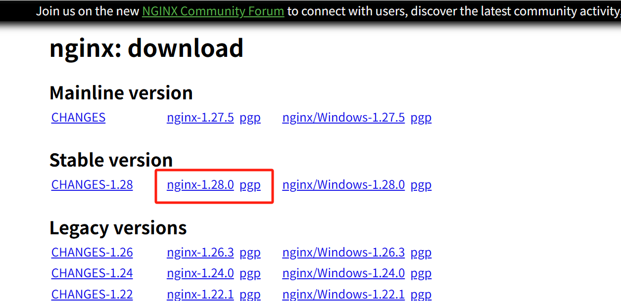Download nginx-1.27.5 mainline source

click(200, 118)
